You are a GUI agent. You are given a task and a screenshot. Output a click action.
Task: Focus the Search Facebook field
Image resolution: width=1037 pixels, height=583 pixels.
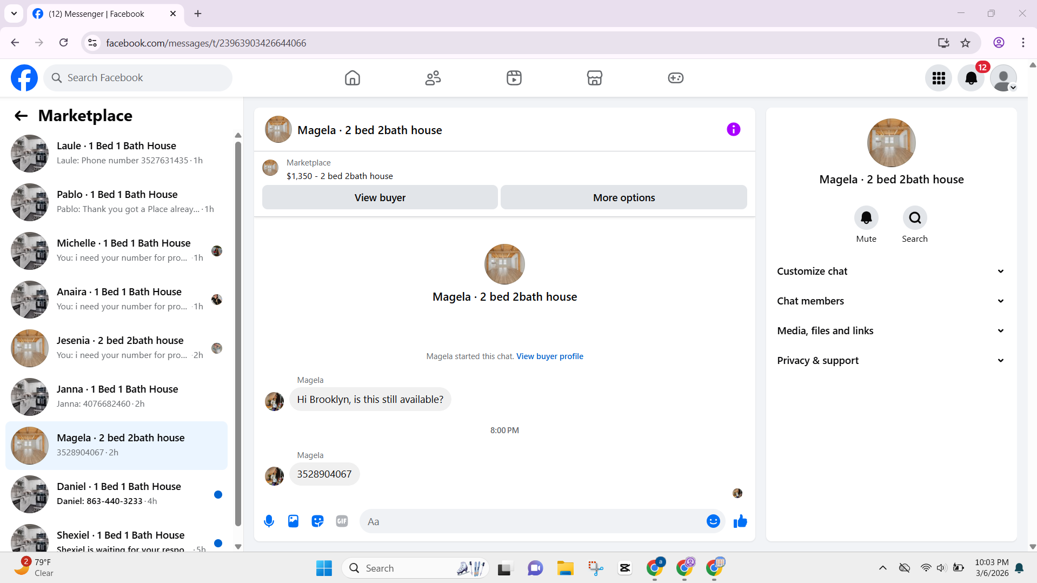(138, 78)
